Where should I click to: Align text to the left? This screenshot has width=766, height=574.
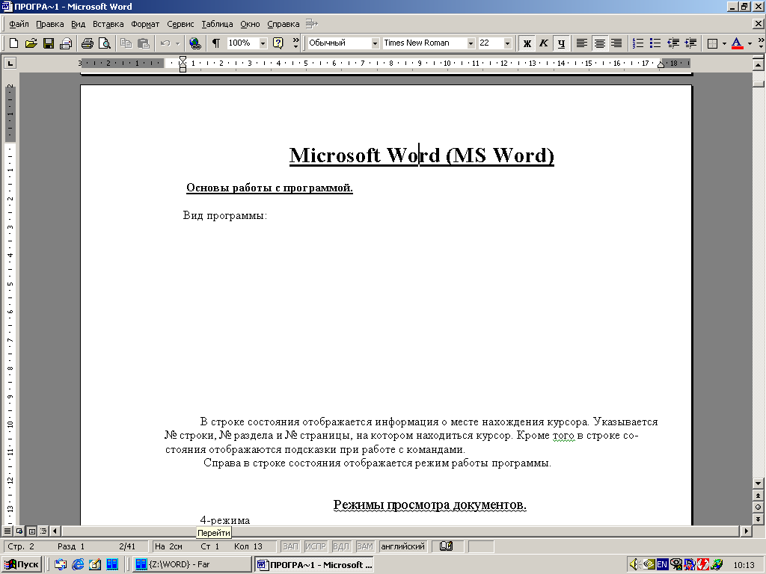pos(581,43)
